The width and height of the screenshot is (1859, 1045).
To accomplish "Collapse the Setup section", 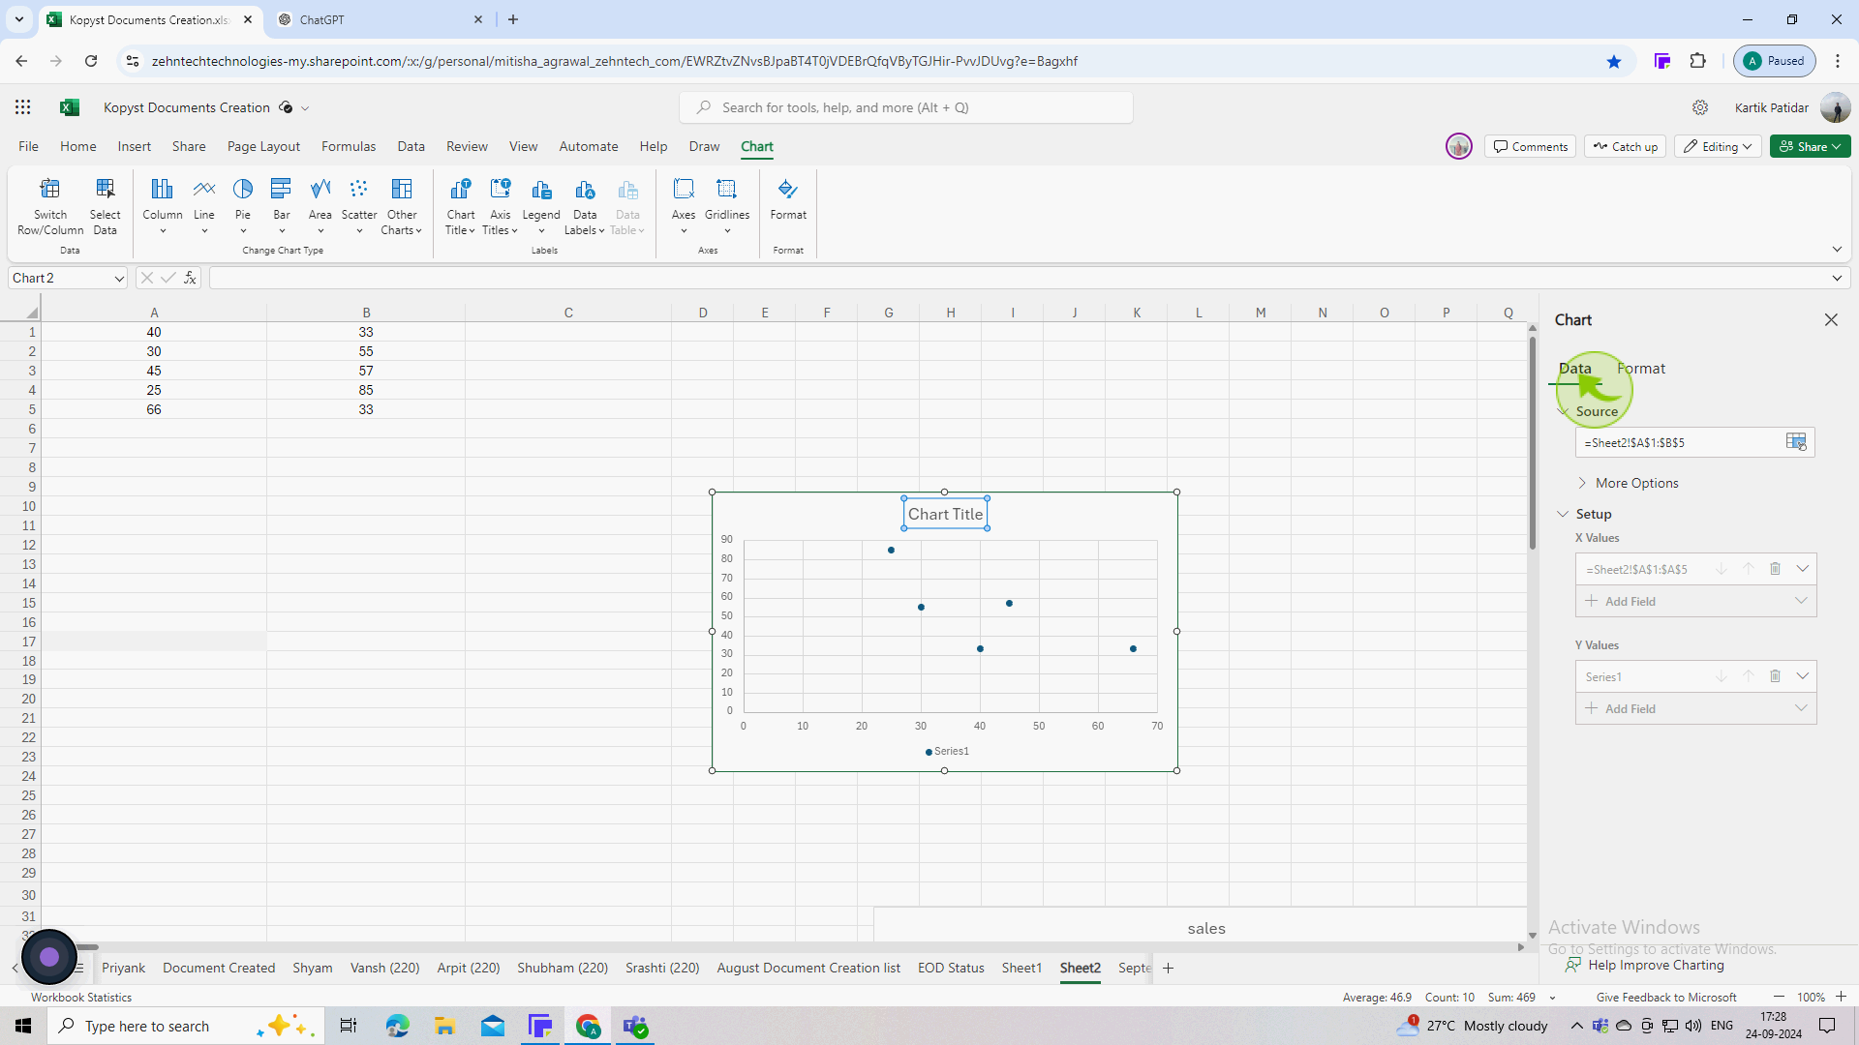I will point(1563,514).
